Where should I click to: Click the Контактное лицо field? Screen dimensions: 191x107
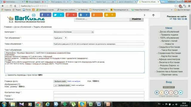click(99, 92)
